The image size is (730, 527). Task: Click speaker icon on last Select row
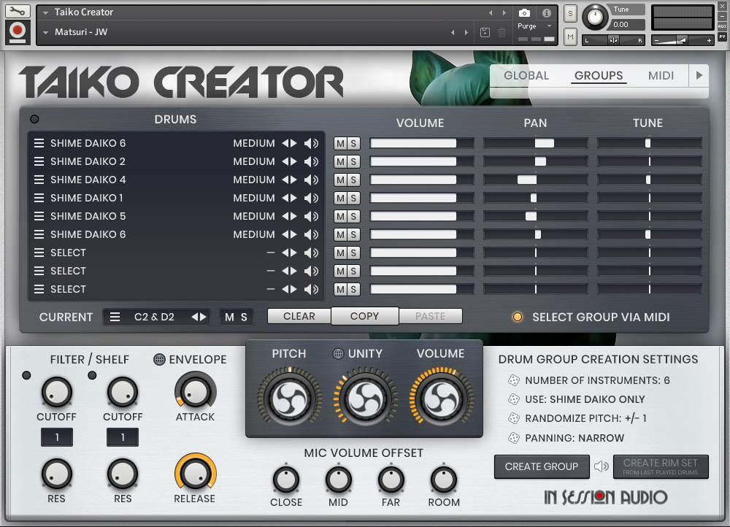coord(312,289)
